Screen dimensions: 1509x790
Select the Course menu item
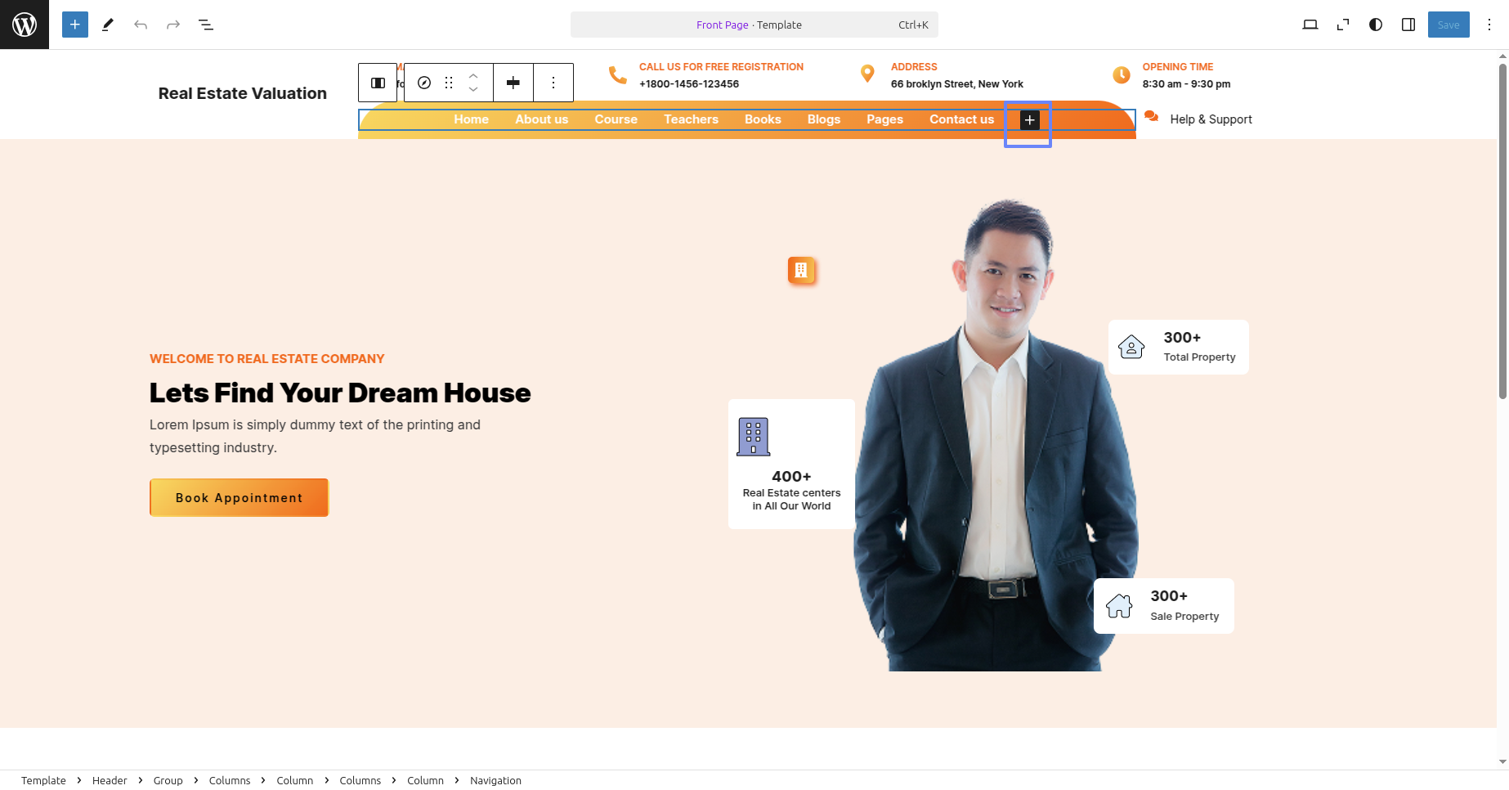616,119
